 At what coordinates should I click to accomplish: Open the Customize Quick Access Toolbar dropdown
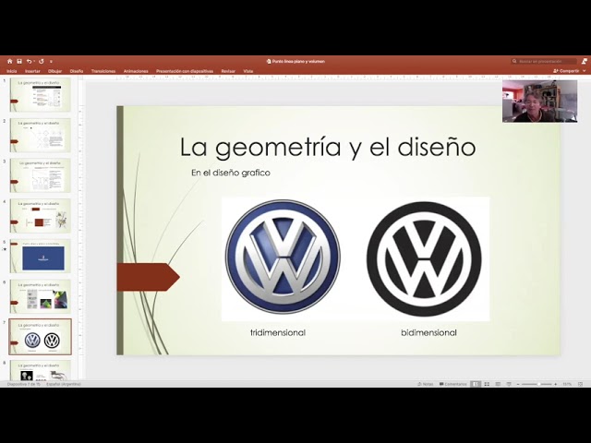pos(51,62)
